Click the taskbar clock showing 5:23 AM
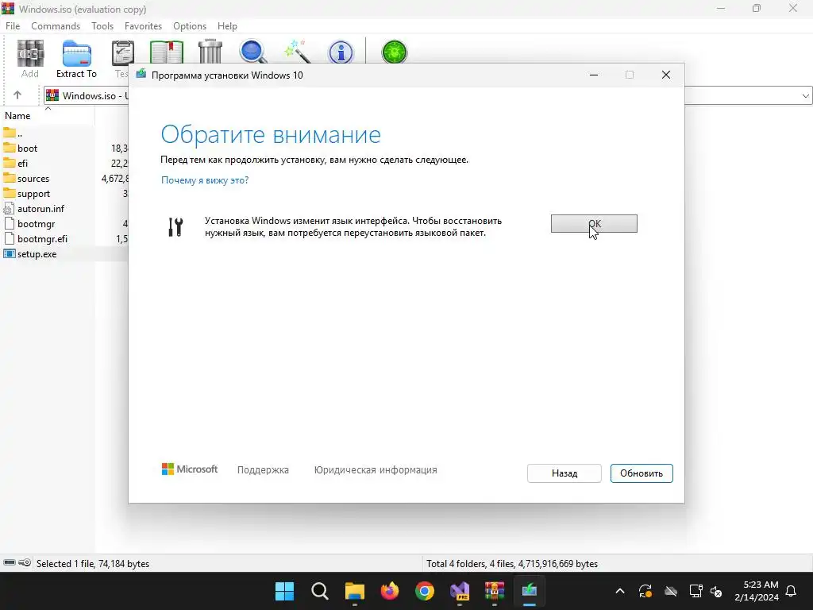The image size is (813, 610). point(757,591)
